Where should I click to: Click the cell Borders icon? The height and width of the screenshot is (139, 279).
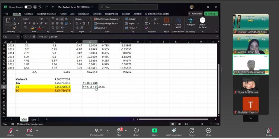click(25, 28)
